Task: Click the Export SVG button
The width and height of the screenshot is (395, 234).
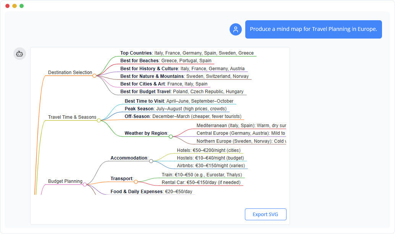Action: click(265, 214)
